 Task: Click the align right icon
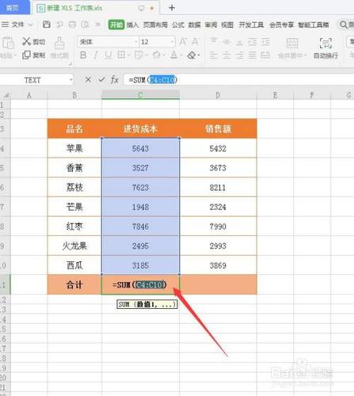239,55
